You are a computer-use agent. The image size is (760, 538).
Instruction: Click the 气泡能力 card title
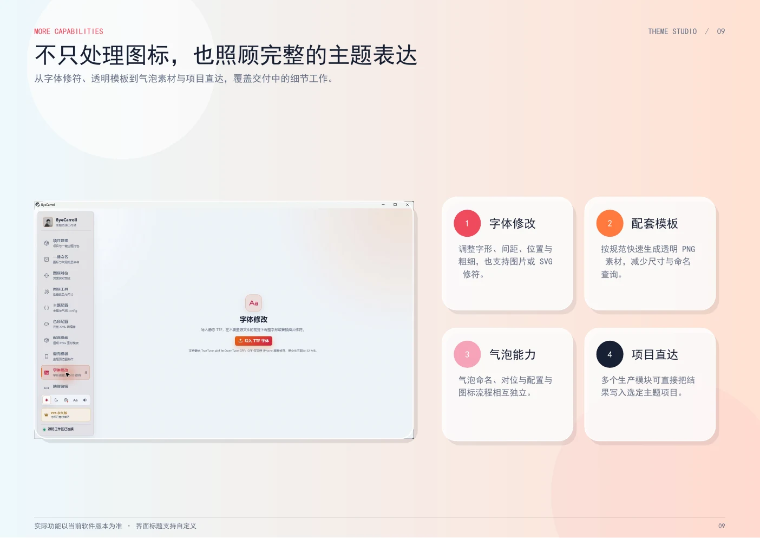point(513,354)
